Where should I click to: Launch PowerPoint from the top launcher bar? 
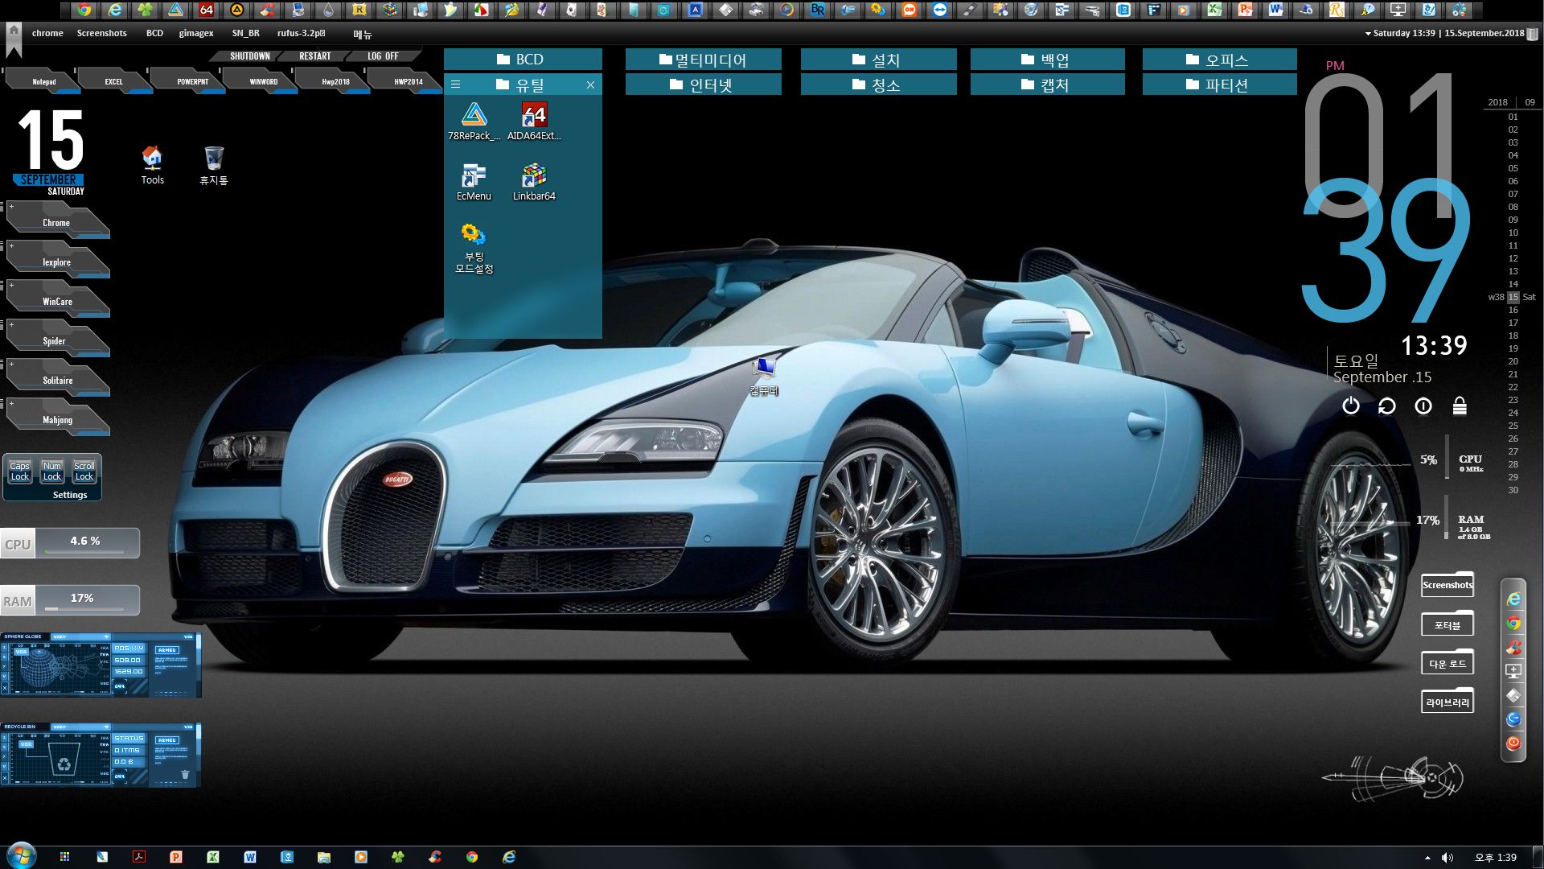click(x=1246, y=10)
